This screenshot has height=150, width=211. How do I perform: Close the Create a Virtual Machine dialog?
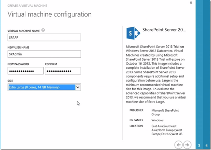point(191,3)
